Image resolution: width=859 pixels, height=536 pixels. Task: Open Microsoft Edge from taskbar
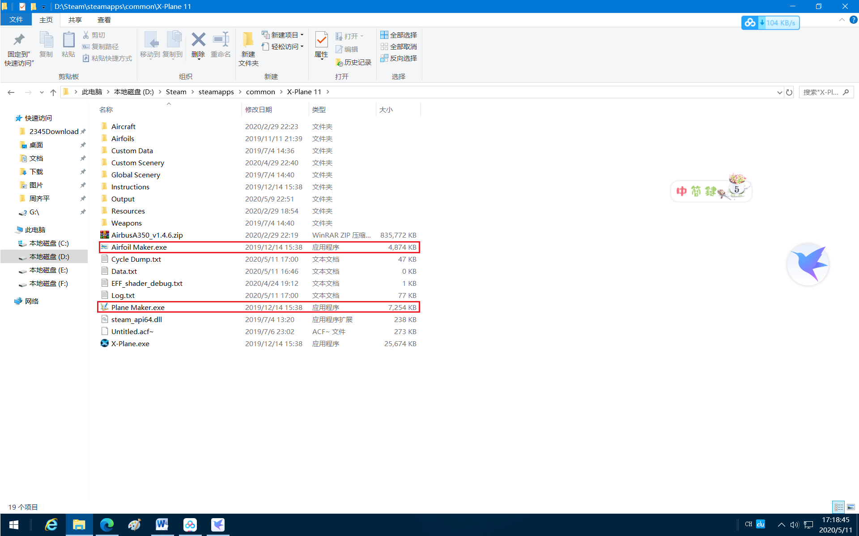pos(106,525)
